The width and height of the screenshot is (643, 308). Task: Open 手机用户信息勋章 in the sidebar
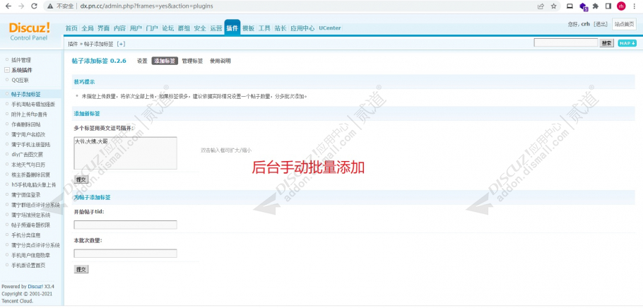[31, 255]
